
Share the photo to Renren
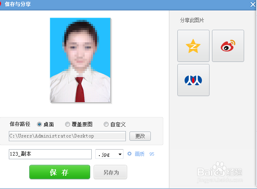point(193,80)
